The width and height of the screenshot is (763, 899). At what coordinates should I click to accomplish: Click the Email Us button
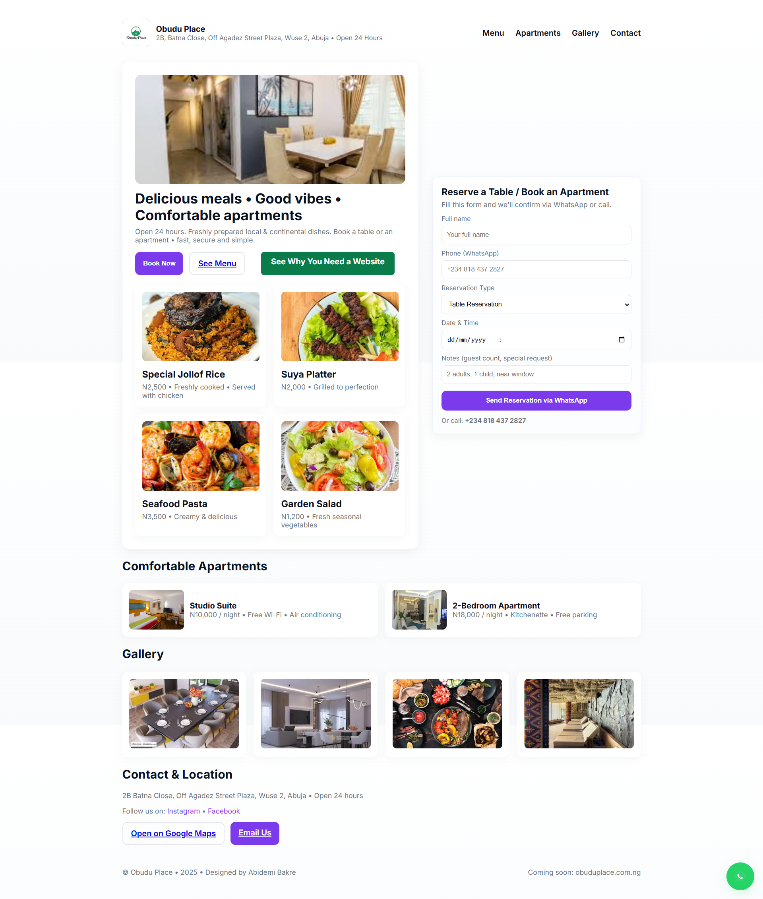(255, 833)
